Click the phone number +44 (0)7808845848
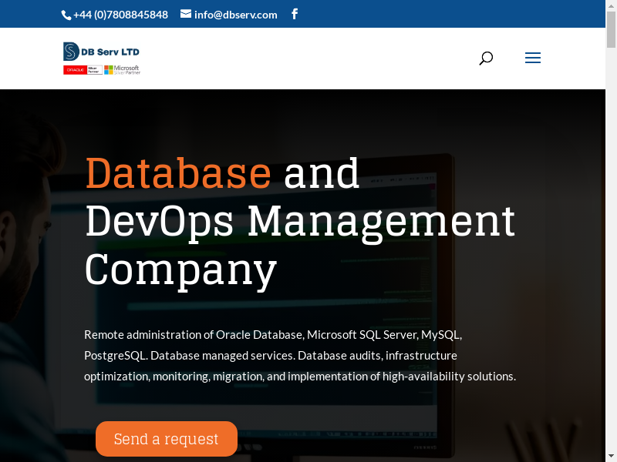 (x=120, y=15)
